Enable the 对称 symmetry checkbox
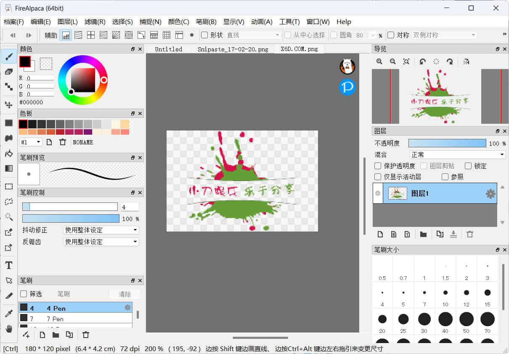This screenshot has width=509, height=354. [392, 35]
